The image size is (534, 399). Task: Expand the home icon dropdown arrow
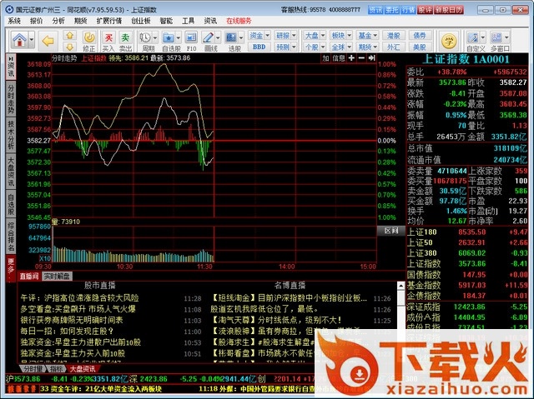(x=32, y=41)
